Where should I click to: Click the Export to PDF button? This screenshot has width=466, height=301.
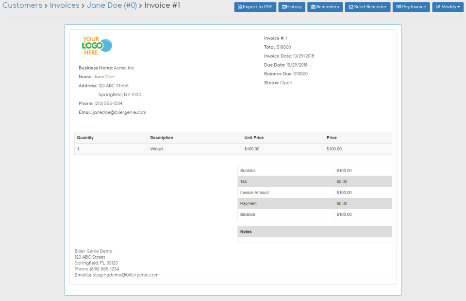tap(255, 7)
